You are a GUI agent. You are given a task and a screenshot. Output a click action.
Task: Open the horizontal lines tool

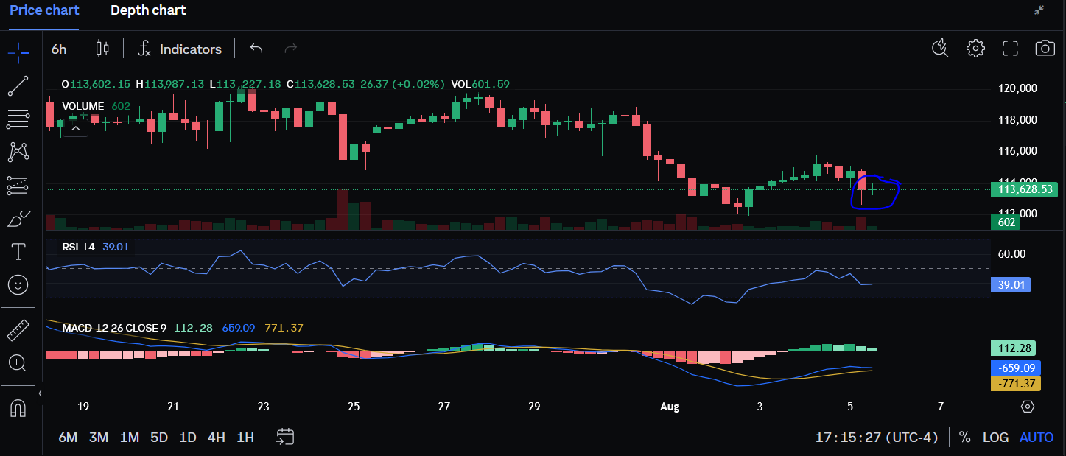18,119
